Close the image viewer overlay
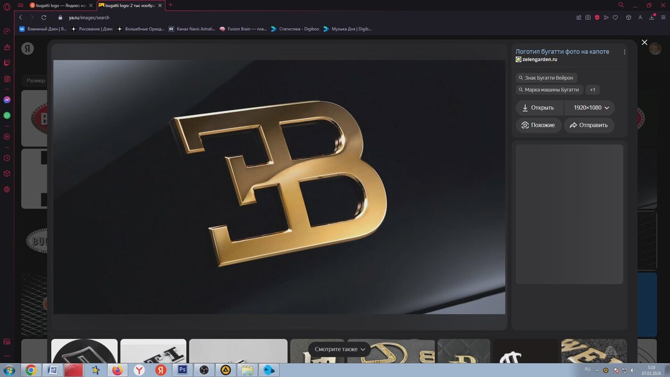 coord(644,42)
